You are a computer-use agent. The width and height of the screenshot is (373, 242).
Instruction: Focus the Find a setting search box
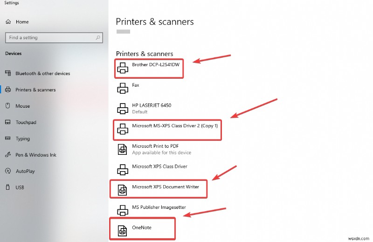click(x=54, y=38)
